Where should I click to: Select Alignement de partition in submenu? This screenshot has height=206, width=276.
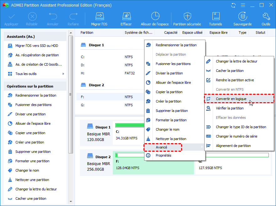pyautogui.click(x=239, y=146)
